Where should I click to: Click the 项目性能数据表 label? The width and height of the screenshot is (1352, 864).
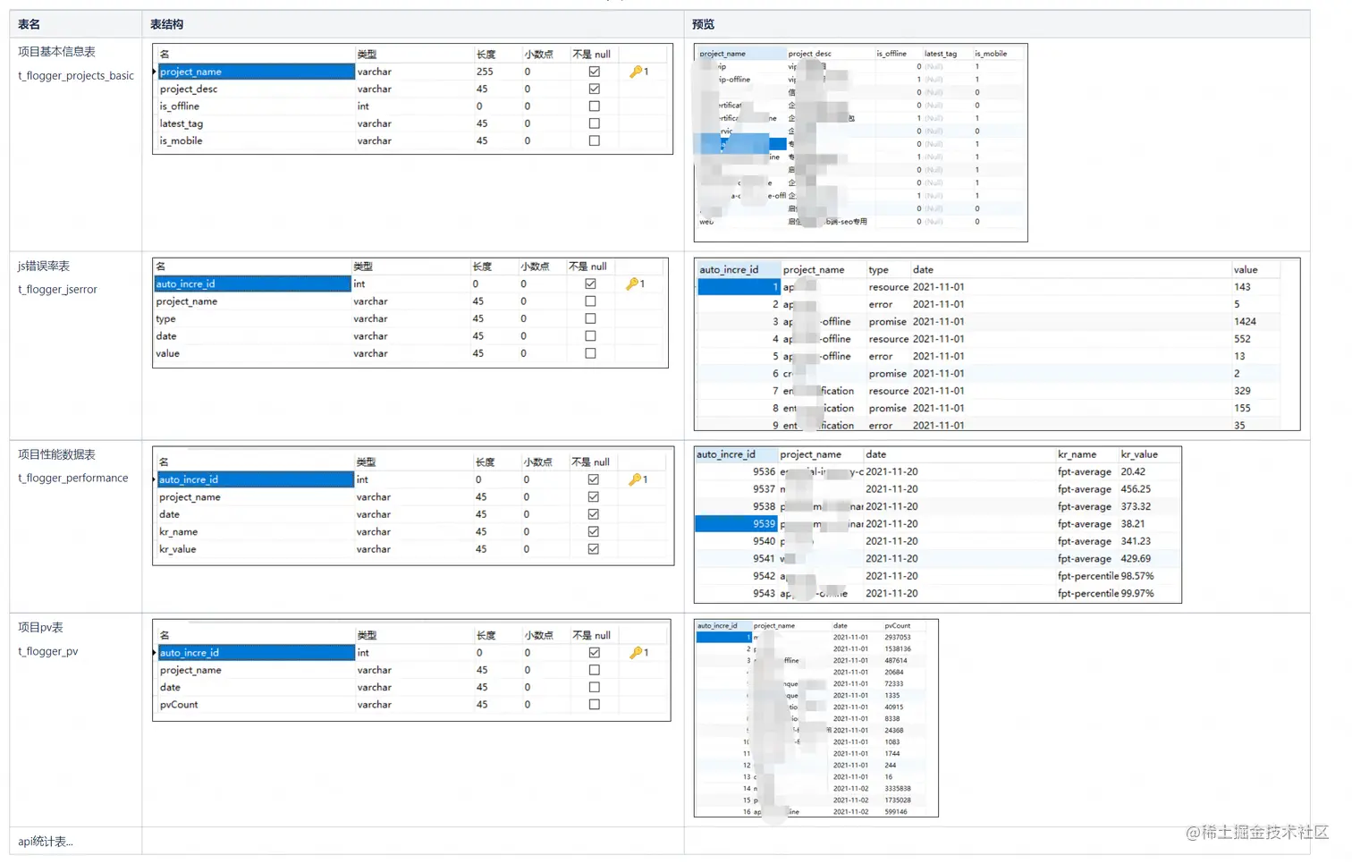(x=56, y=455)
